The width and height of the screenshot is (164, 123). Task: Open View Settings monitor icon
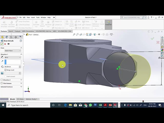pyautogui.click(x=111, y=34)
